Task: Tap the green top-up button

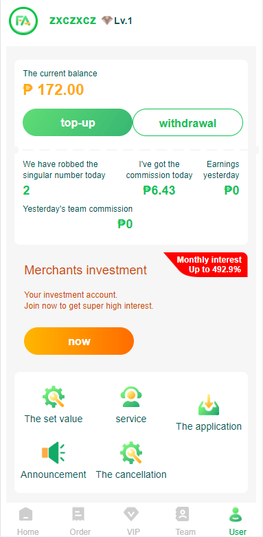Action: point(78,122)
